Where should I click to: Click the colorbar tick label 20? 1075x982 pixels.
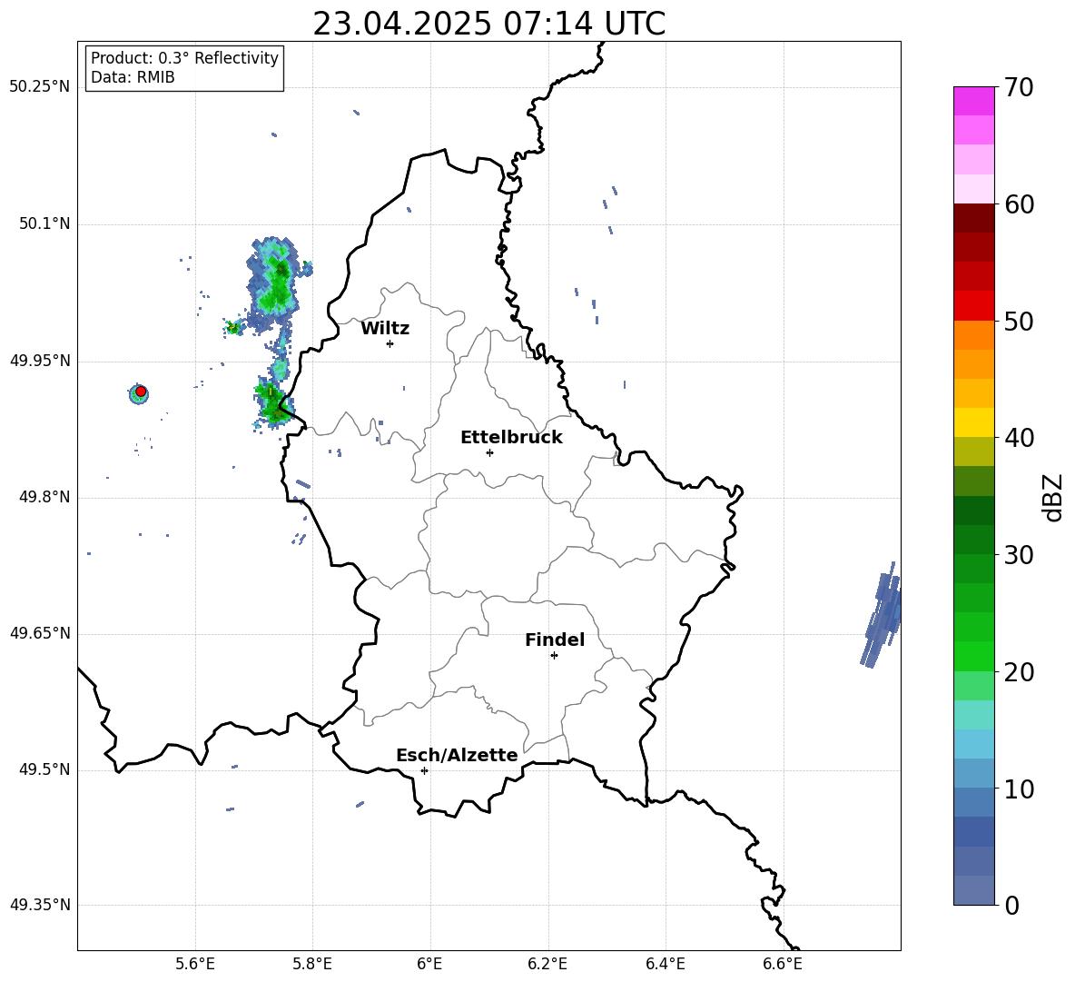click(1018, 672)
